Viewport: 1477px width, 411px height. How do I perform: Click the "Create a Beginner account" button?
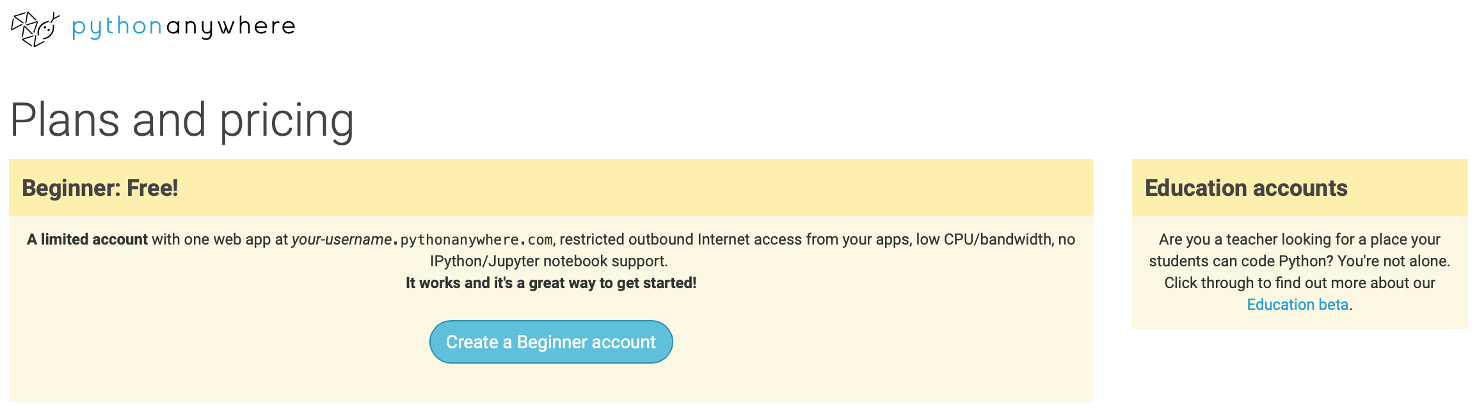pyautogui.click(x=551, y=342)
